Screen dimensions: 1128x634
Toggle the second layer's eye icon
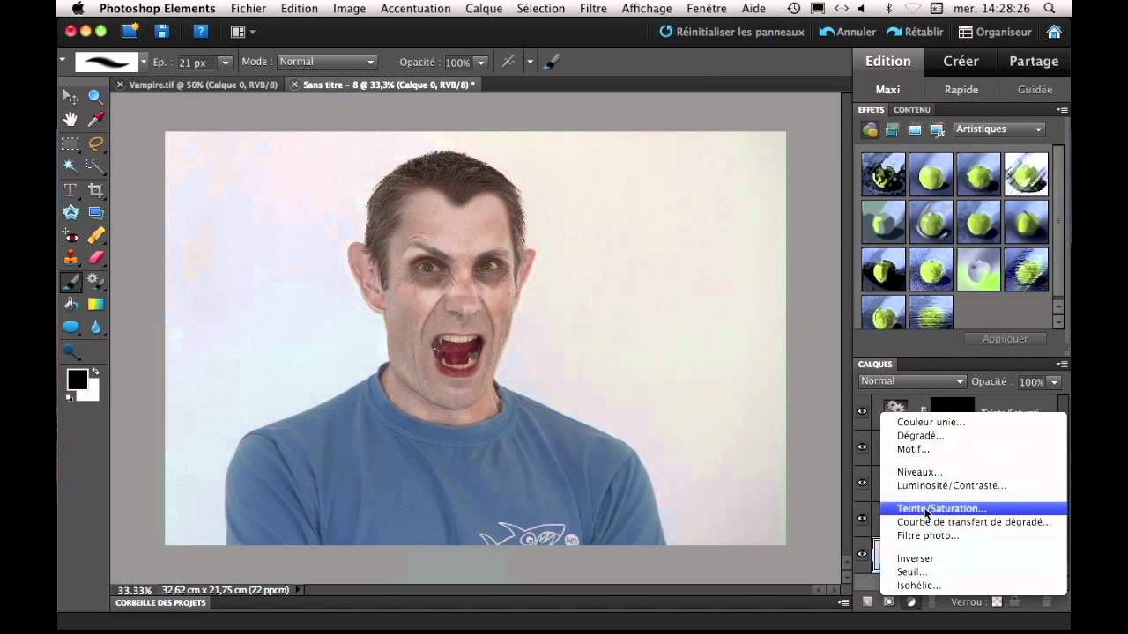(x=863, y=446)
